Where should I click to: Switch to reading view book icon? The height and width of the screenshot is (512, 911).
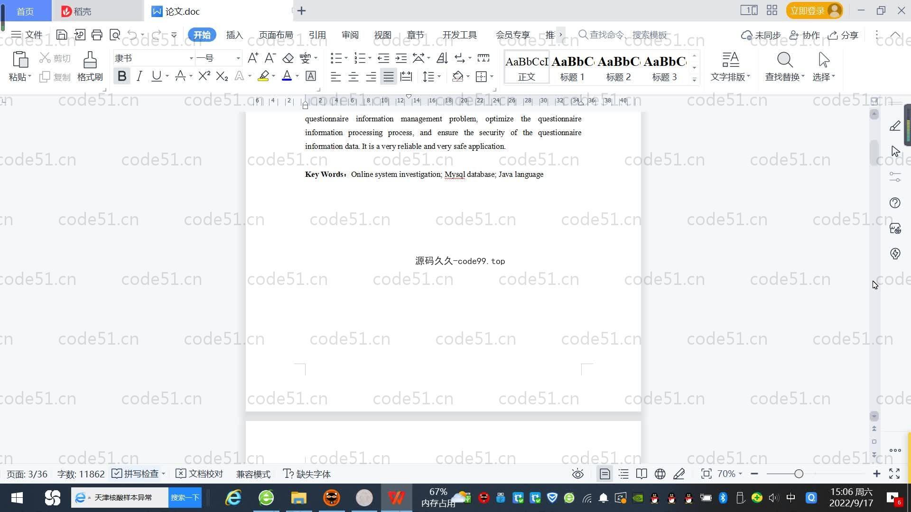[641, 474]
